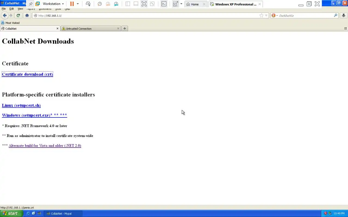List all tabs button at tab bar end
Screen dimensions: 348x217
click(x=346, y=28)
